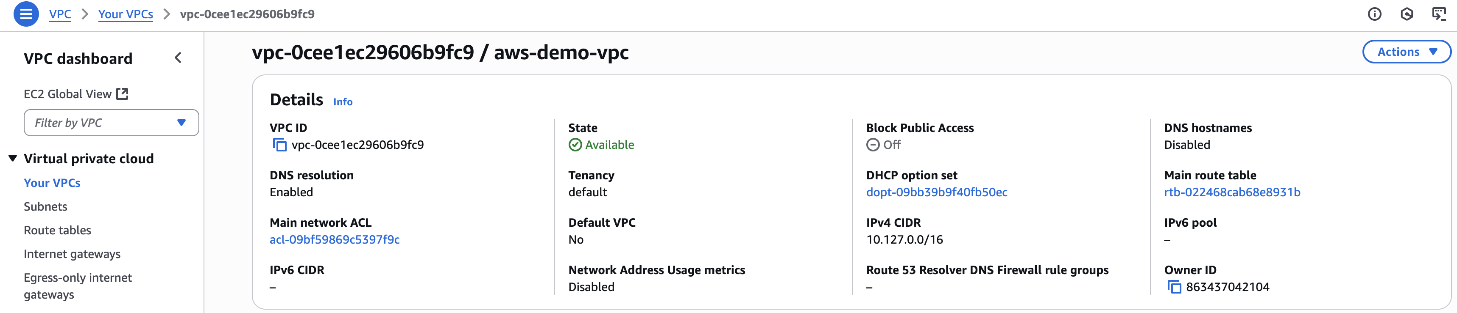Open the Details Info link
The height and width of the screenshot is (313, 1457).
(343, 102)
